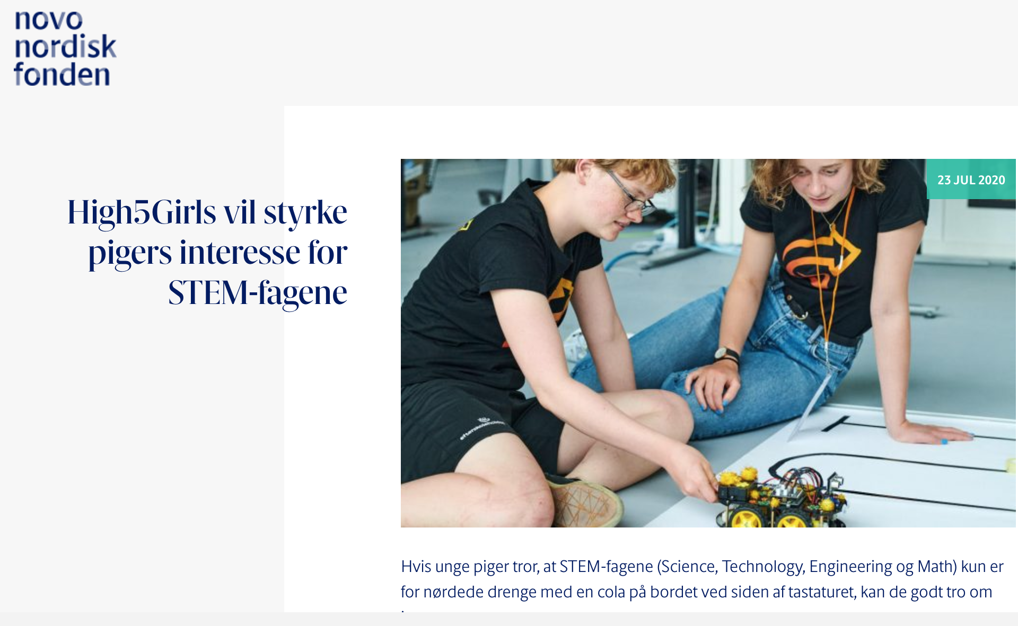1018x626 pixels.
Task: Click 'pigers interesse for' headline line
Action: [218, 253]
